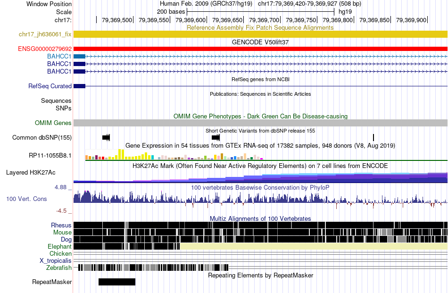Click the 100 Vert. Cons label
448x293 pixels.
(26, 199)
